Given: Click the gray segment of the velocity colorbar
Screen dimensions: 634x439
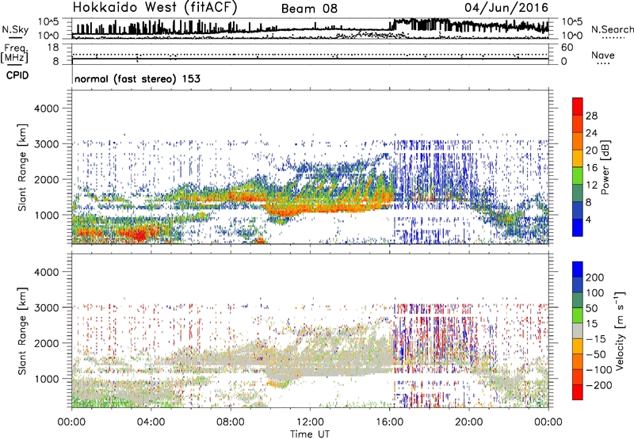Looking at the screenshot, I should pyautogui.click(x=578, y=330).
